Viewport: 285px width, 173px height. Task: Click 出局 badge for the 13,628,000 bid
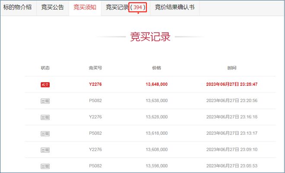point(45,117)
